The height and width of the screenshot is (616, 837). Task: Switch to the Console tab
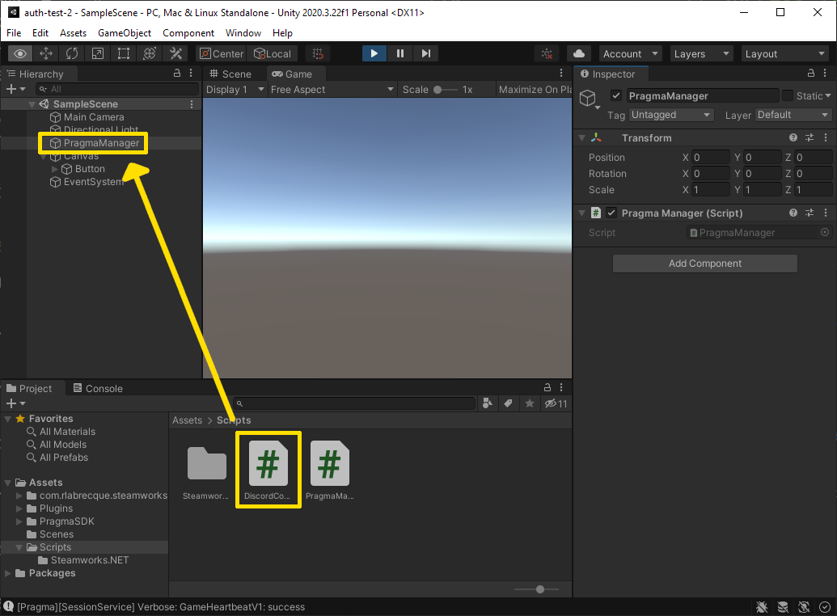click(97, 388)
